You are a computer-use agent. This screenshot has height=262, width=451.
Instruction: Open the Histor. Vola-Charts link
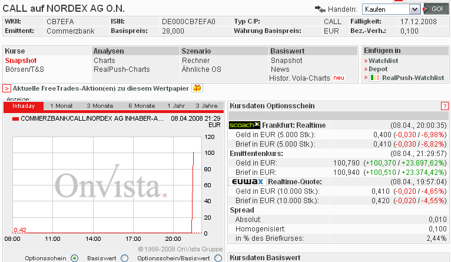pyautogui.click(x=300, y=78)
